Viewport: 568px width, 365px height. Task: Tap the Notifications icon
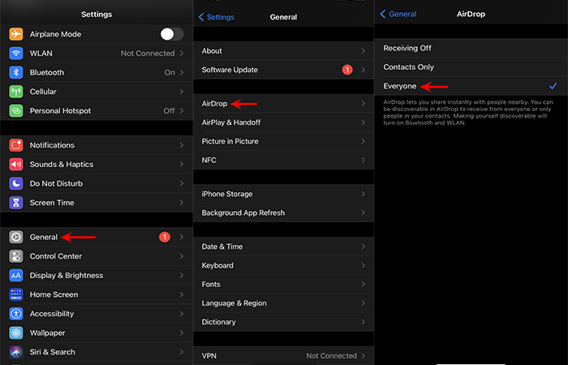pyautogui.click(x=16, y=145)
